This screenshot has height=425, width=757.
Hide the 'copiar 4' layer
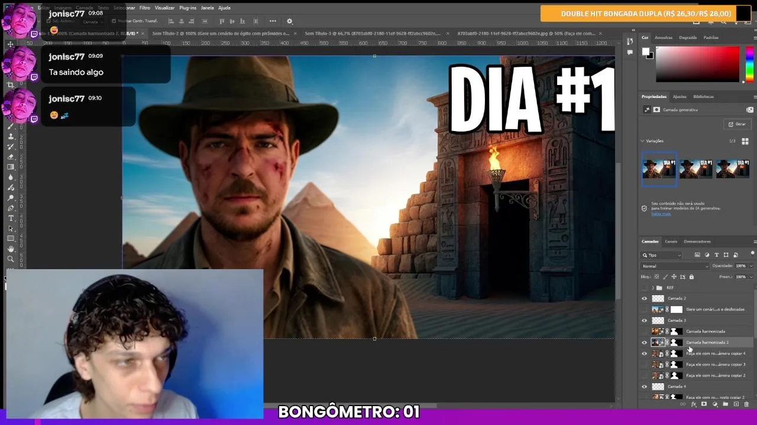click(645, 354)
